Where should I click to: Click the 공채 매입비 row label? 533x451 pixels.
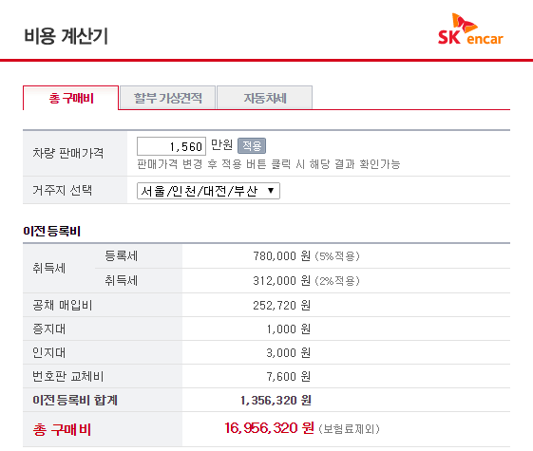[x=62, y=306]
